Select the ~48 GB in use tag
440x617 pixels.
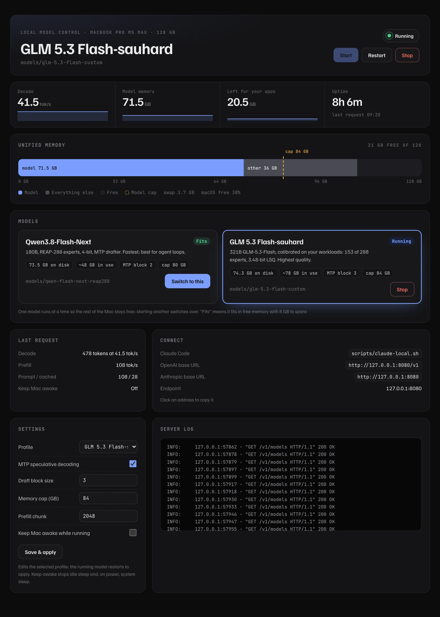[96, 265]
